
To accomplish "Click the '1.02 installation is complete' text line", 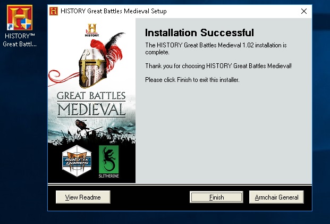I will [x=216, y=48].
